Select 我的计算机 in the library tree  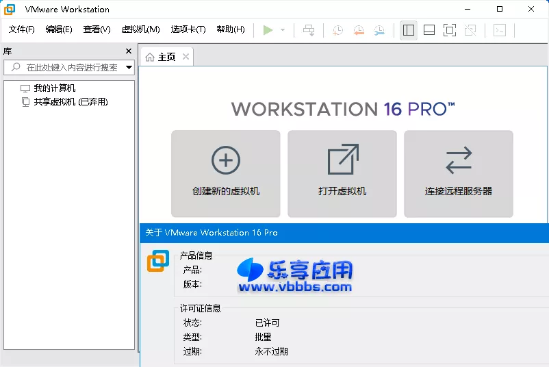coord(55,88)
